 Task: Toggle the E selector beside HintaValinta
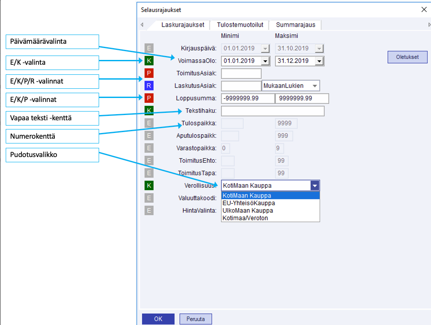tap(149, 210)
